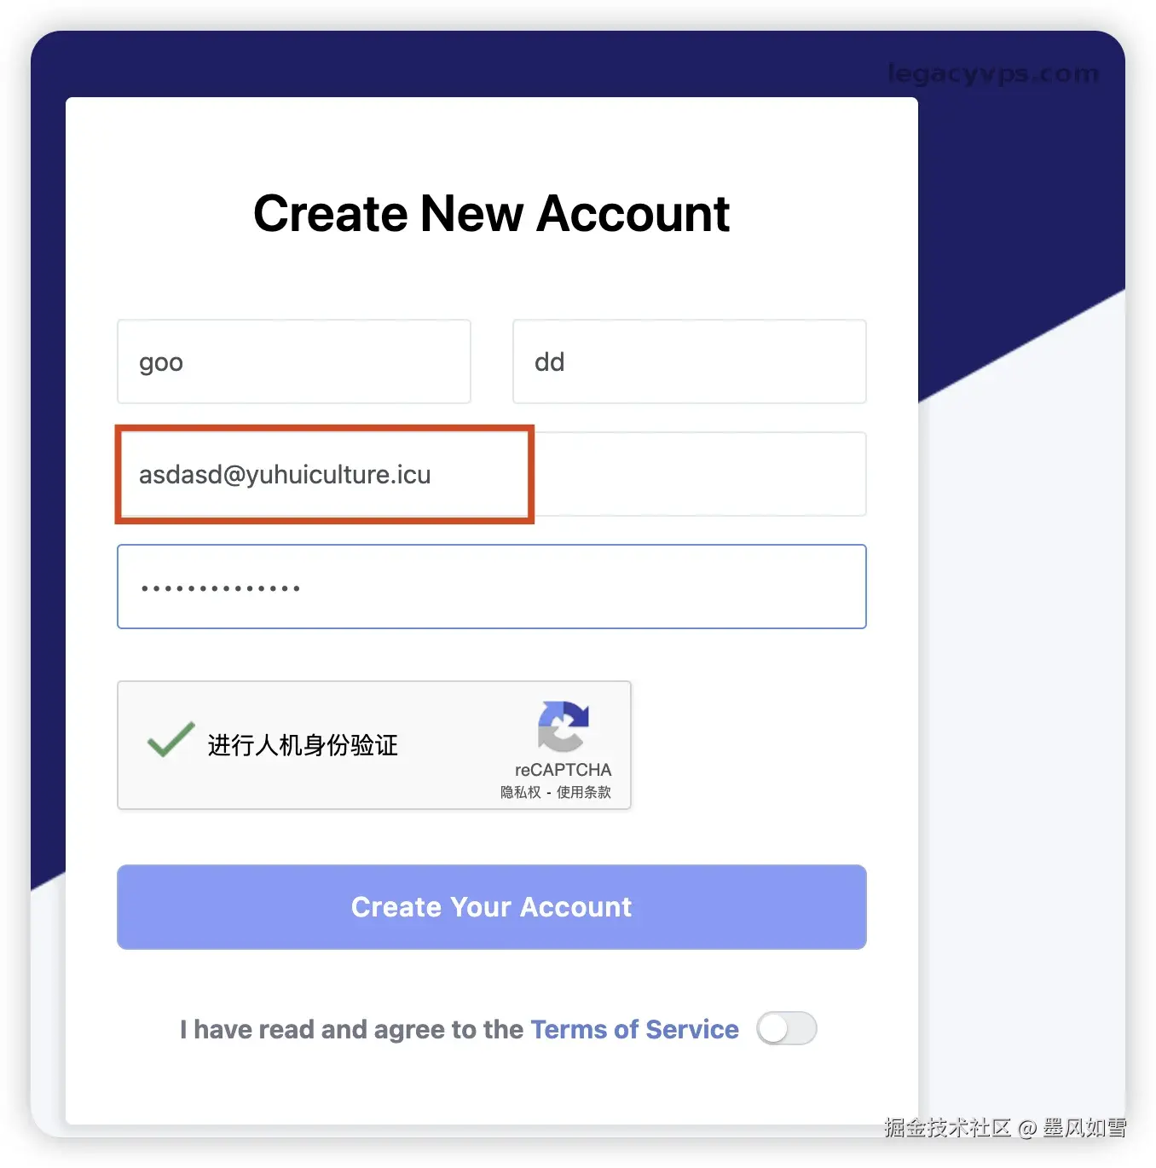
Task: Click the 掘金技术社区 watermark text
Action: pos(947,1128)
